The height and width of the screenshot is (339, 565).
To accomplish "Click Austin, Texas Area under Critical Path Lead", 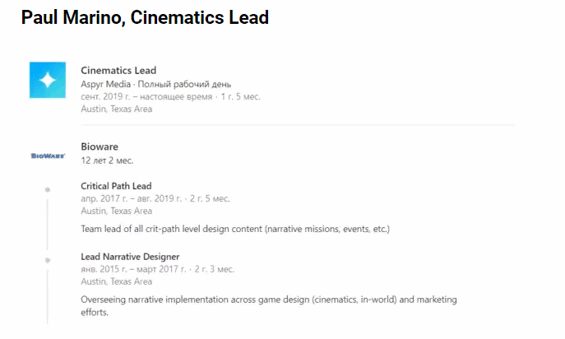I will click(x=116, y=211).
